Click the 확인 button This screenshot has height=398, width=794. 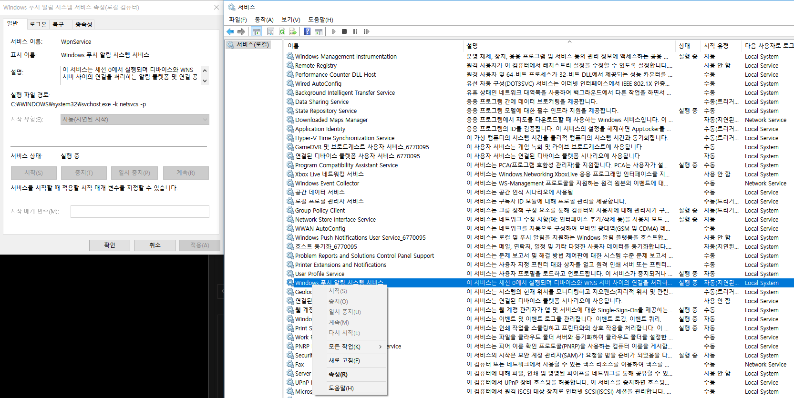(x=110, y=245)
